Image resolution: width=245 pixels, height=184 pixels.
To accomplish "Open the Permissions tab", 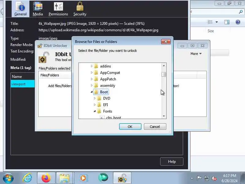I will pos(58,9).
